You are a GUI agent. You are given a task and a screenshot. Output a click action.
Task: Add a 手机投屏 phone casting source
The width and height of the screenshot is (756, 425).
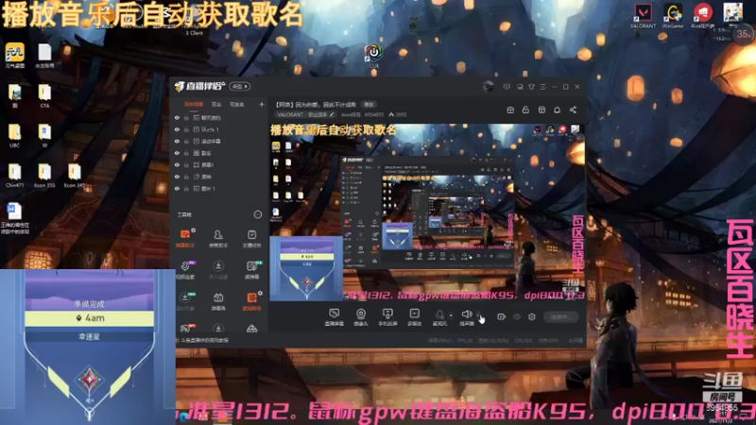click(x=387, y=316)
